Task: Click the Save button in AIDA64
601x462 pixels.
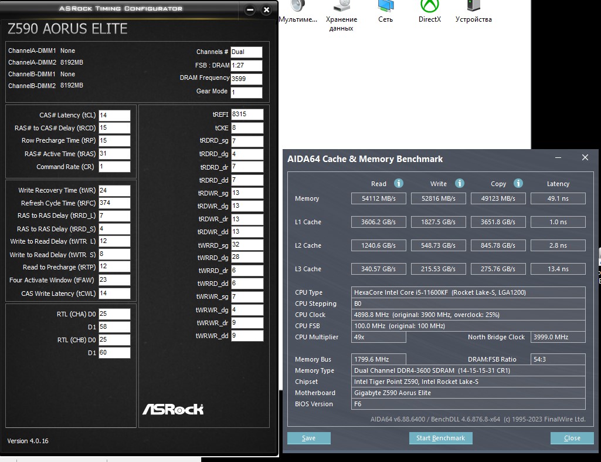Action: point(308,438)
